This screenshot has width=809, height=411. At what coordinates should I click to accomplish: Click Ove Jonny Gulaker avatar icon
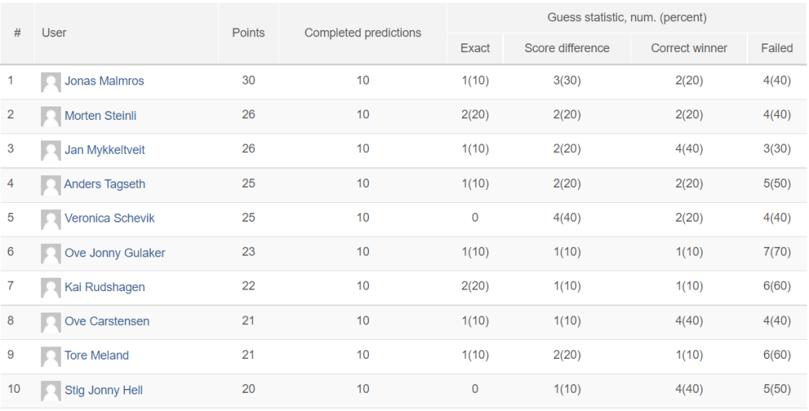click(x=51, y=254)
